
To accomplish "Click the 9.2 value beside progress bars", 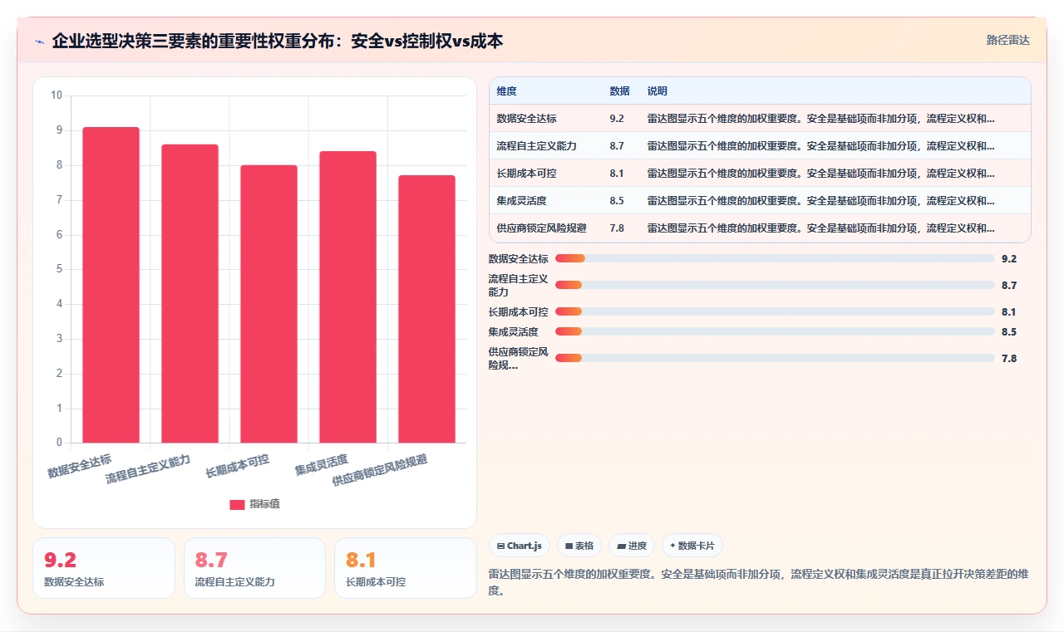I will click(x=1009, y=258).
